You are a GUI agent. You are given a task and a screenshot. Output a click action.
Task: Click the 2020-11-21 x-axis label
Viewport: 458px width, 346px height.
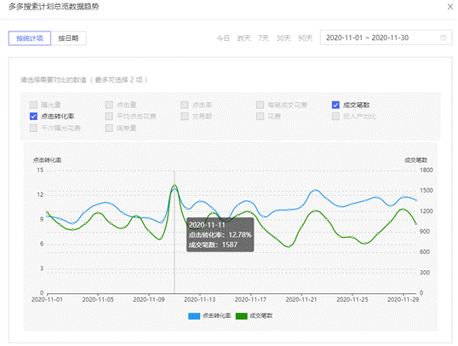301,300
